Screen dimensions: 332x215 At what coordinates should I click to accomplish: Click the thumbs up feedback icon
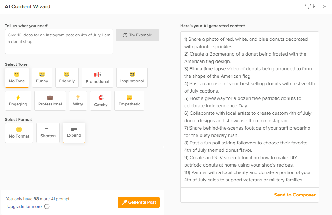tap(306, 6)
